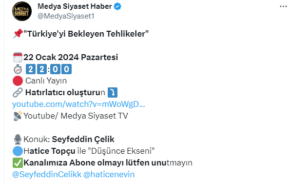Screen dimensions: 290x185
Task: Open the @SeyfeddinCelikk mention
Action: tap(47, 174)
